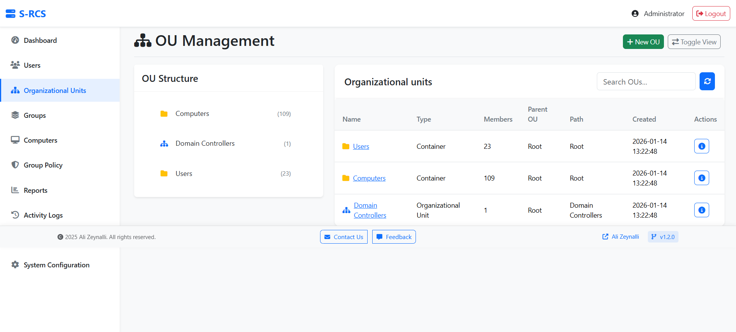Open info for the Users container row
Image resolution: width=736 pixels, height=332 pixels.
click(x=701, y=146)
